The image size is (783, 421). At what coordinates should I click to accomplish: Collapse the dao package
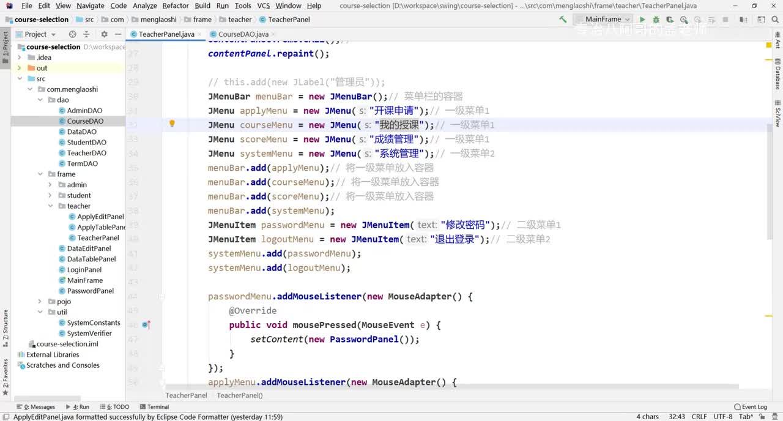(40, 100)
